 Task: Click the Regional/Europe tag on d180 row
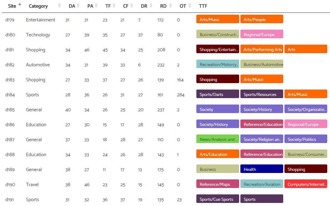tap(261, 34)
